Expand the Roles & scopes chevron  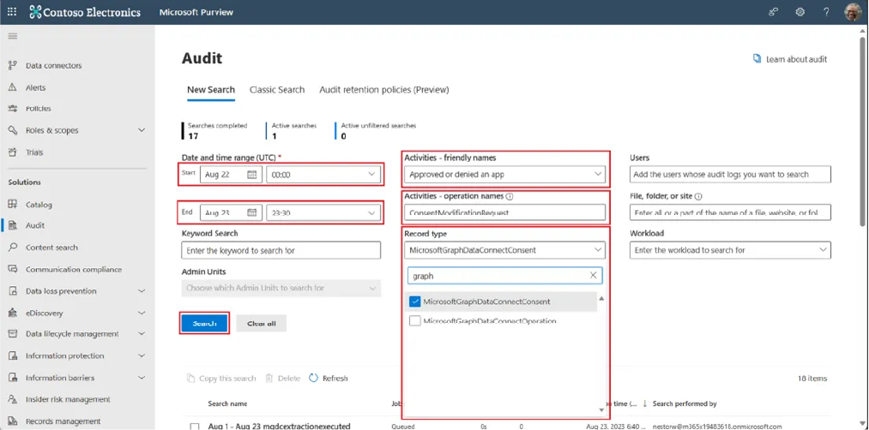click(142, 130)
